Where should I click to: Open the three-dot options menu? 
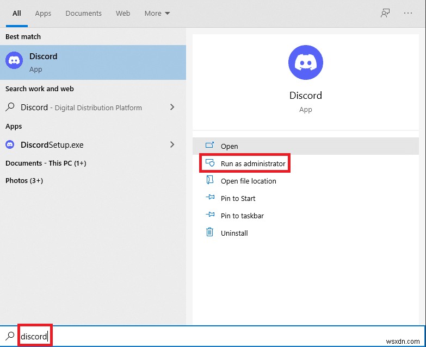click(408, 13)
